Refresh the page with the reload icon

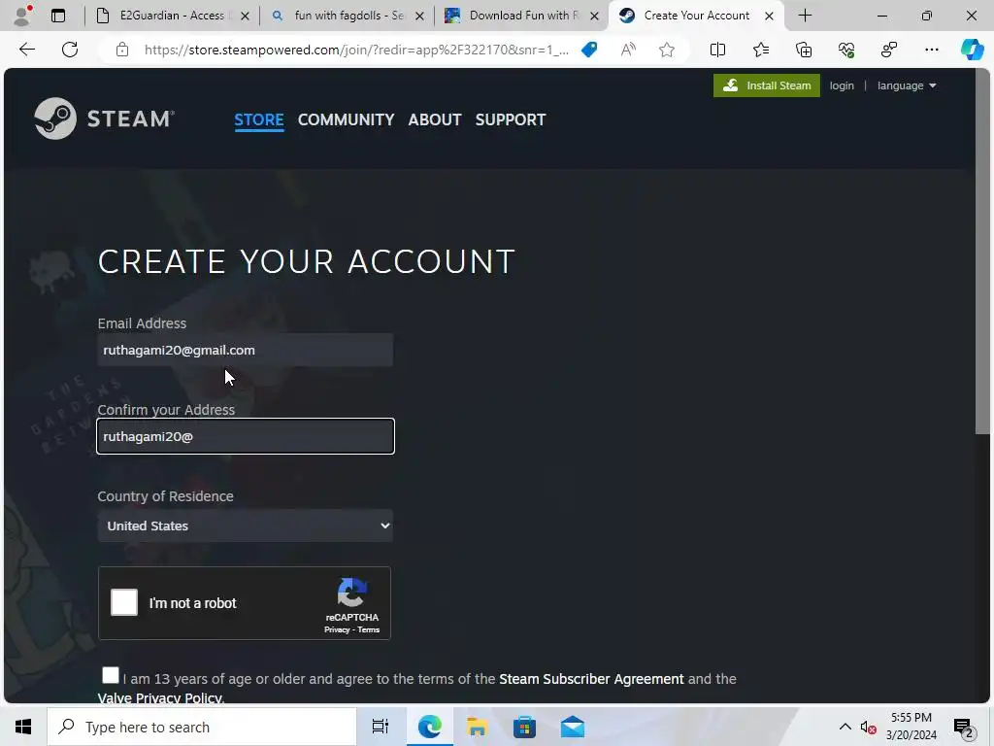[x=70, y=50]
